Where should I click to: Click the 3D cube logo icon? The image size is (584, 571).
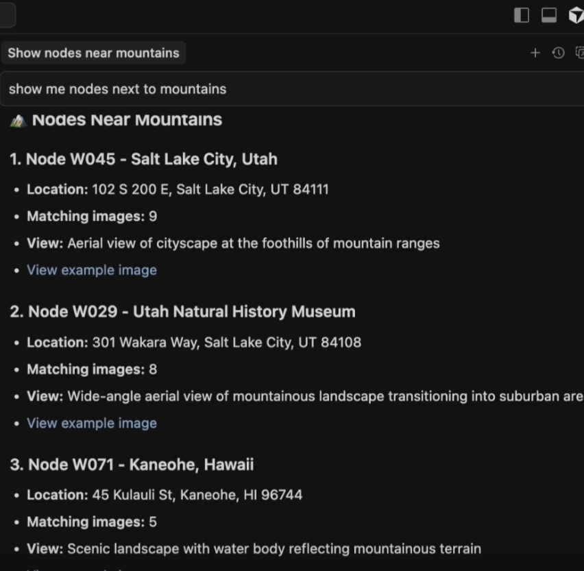576,15
